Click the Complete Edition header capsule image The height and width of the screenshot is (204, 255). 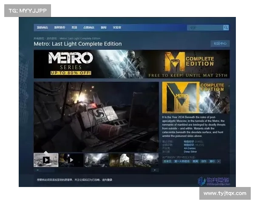click(x=196, y=97)
